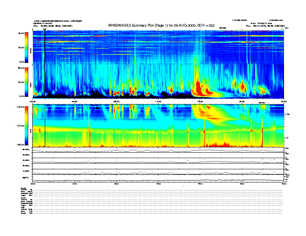Click the black Cal marker line in RAD2 panel

(45, 47)
